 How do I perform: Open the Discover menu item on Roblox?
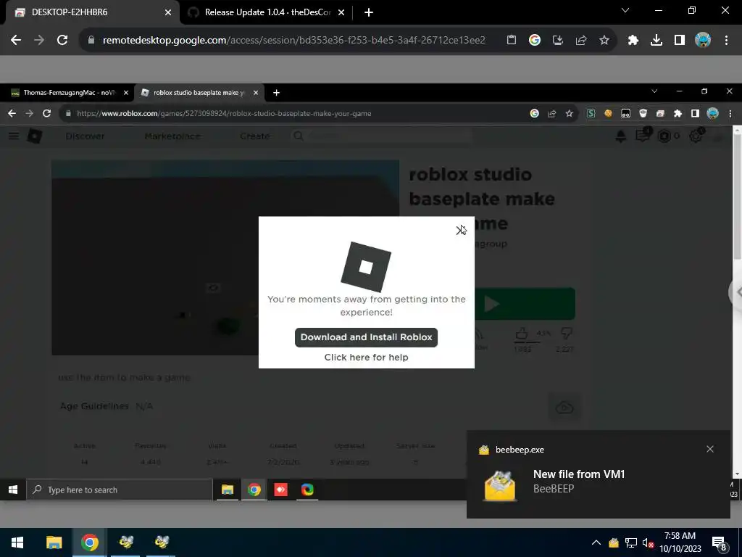[85, 136]
